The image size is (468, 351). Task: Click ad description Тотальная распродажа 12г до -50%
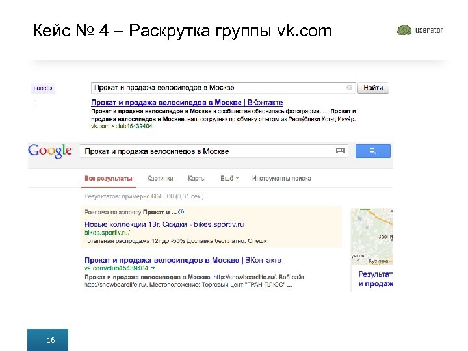point(177,241)
